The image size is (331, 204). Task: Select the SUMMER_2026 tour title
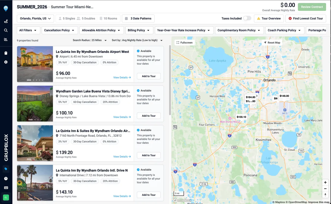pyautogui.click(x=32, y=7)
